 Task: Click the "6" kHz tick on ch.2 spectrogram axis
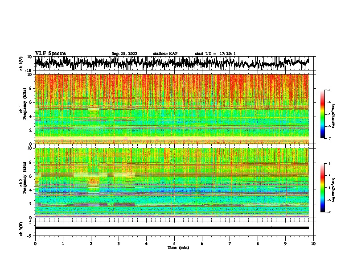point(31,176)
